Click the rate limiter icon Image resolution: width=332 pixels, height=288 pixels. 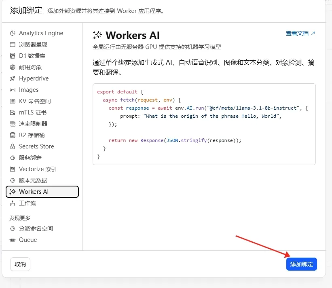(x=13, y=124)
